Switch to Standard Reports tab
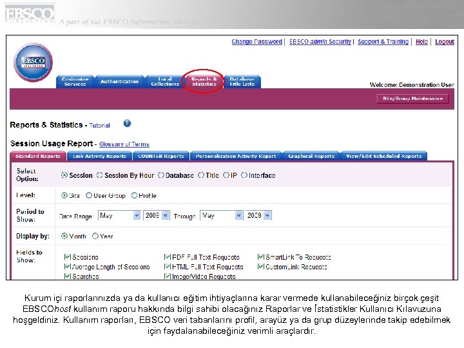The height and width of the screenshot is (348, 464). [x=38, y=156]
